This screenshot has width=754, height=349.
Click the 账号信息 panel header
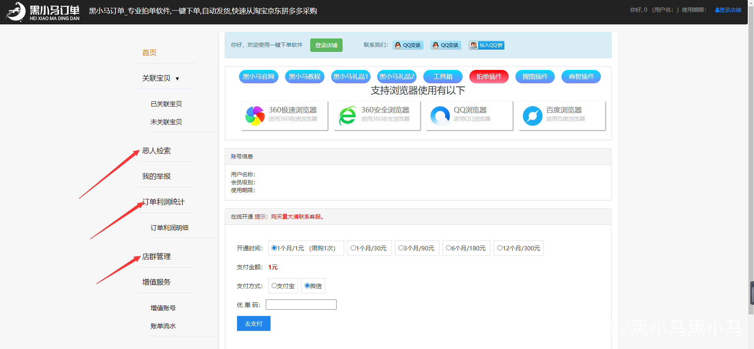tap(418, 156)
